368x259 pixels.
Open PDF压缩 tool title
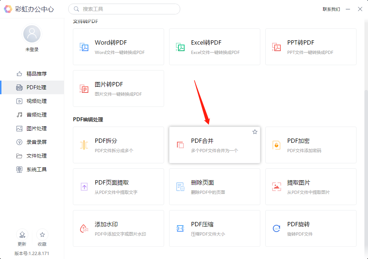[x=202, y=224]
